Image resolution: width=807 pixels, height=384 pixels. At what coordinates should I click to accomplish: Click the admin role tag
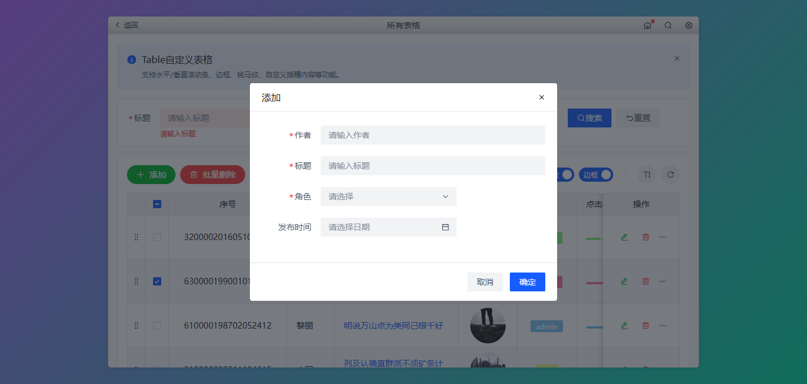[x=546, y=326]
